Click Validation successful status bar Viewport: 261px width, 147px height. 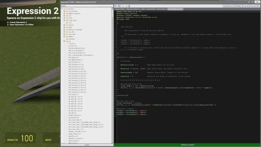[188, 145]
